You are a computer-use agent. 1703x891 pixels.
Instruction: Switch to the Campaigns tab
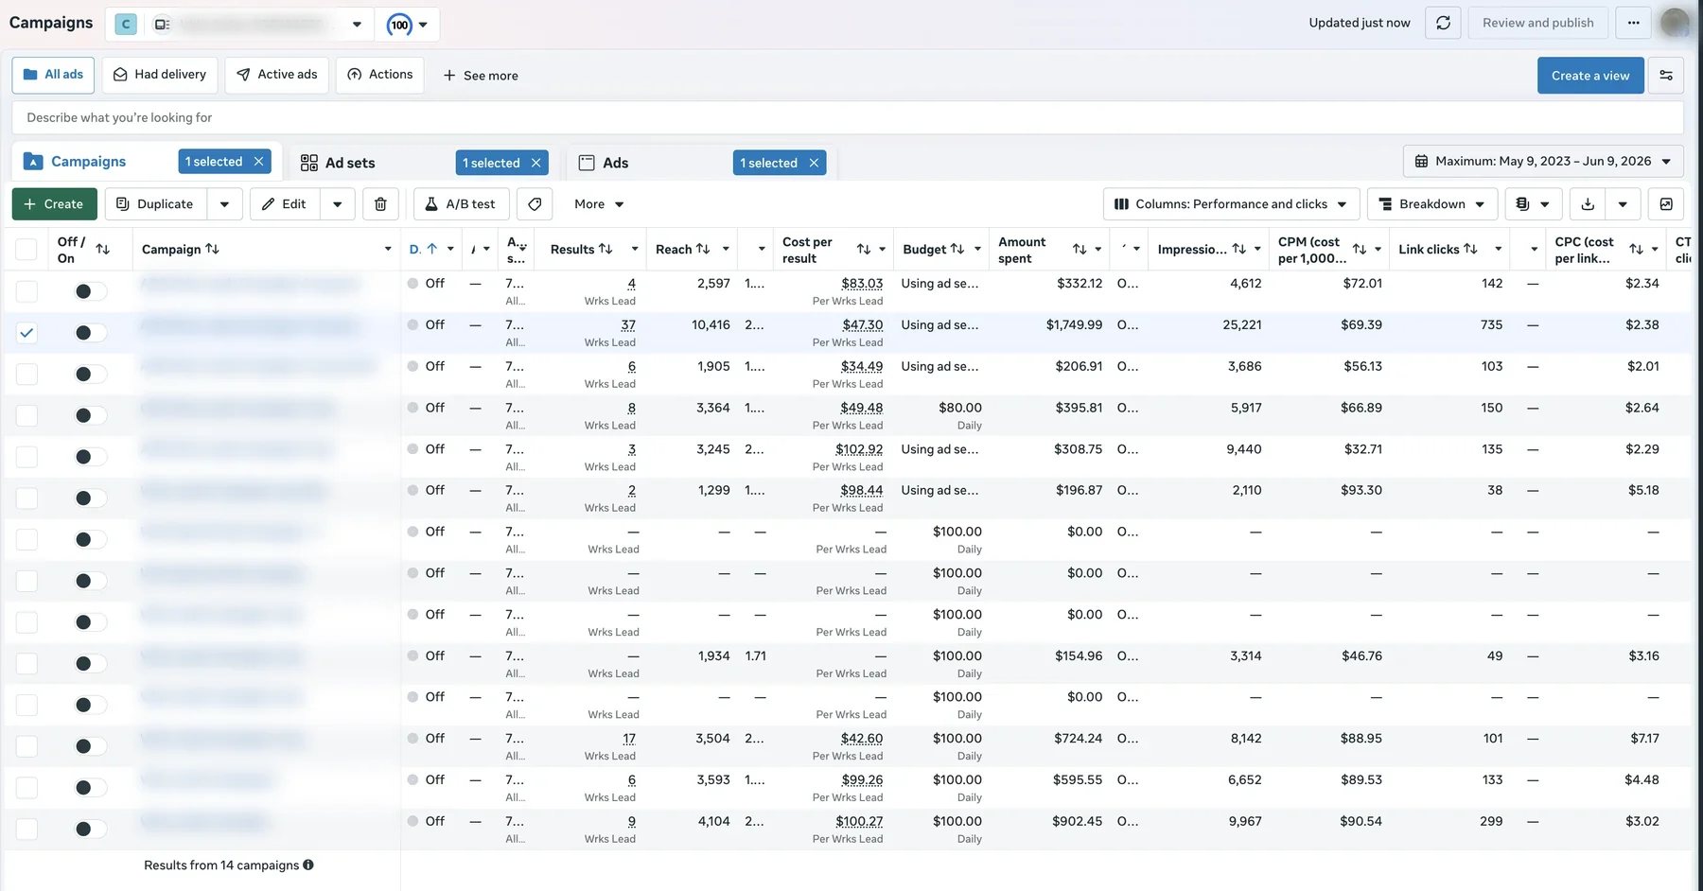coord(88,162)
